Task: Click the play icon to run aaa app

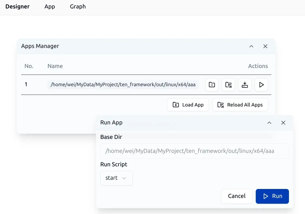Action: pos(261,85)
